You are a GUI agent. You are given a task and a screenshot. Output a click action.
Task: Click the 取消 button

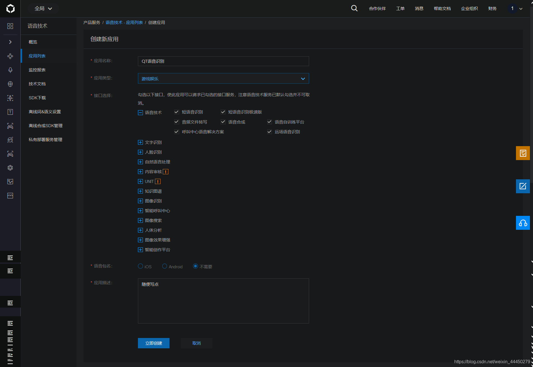pos(197,343)
